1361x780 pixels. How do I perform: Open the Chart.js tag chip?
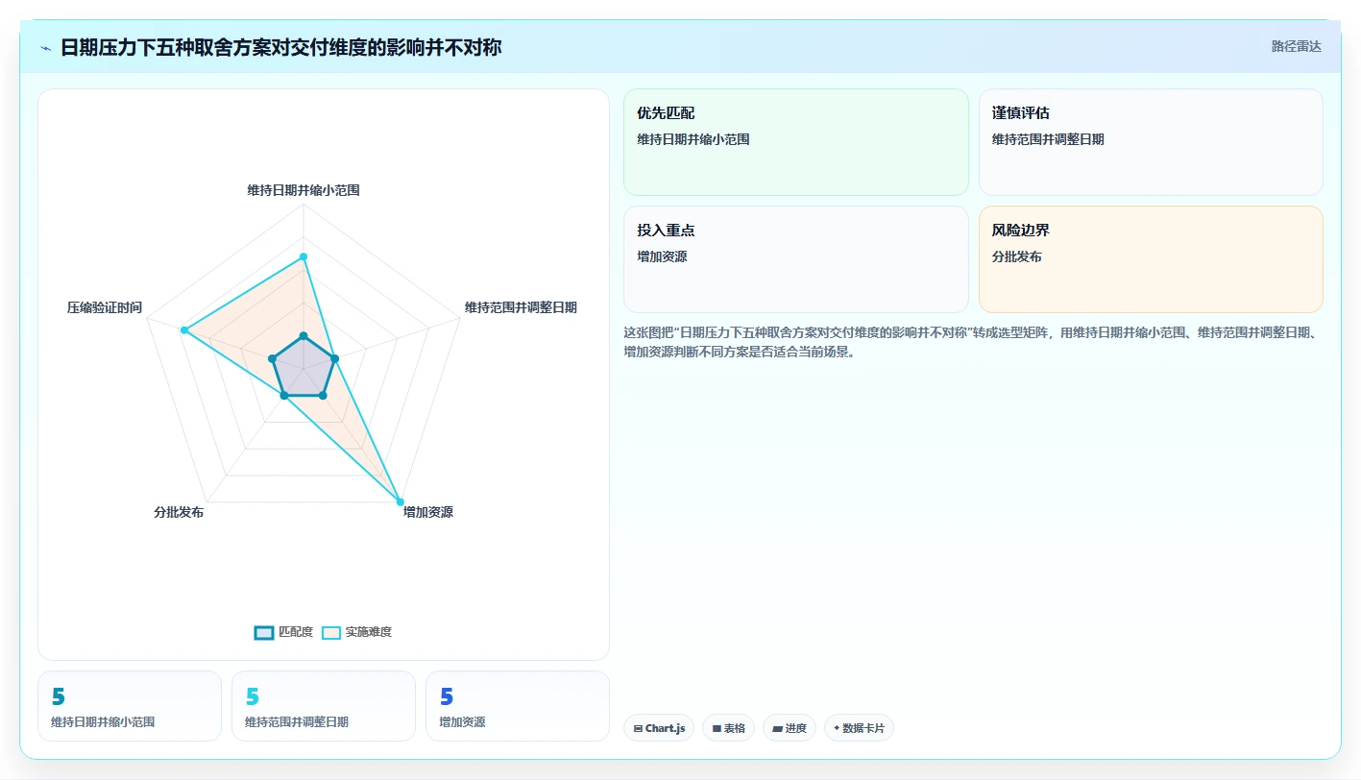pyautogui.click(x=659, y=728)
